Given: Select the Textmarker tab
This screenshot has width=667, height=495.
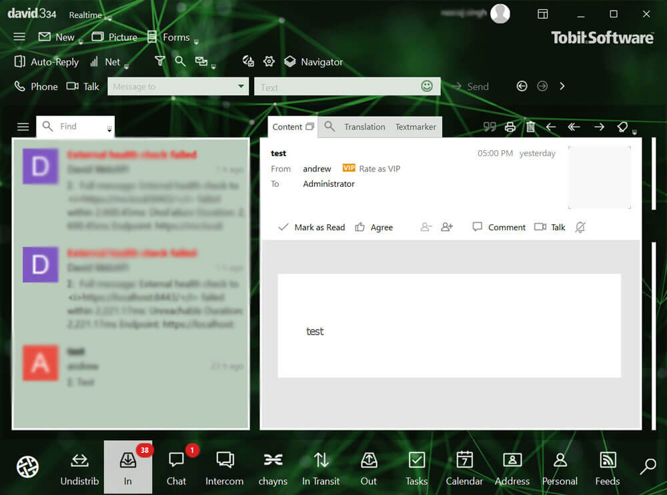Looking at the screenshot, I should pyautogui.click(x=416, y=127).
